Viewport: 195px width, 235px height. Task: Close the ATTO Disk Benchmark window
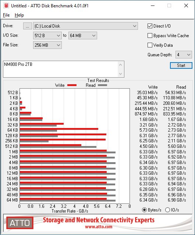tap(186, 6)
